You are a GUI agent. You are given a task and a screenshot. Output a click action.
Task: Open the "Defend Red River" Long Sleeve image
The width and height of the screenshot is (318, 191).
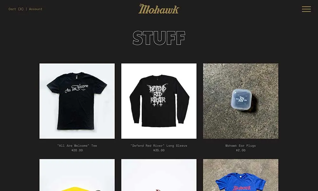point(159,101)
